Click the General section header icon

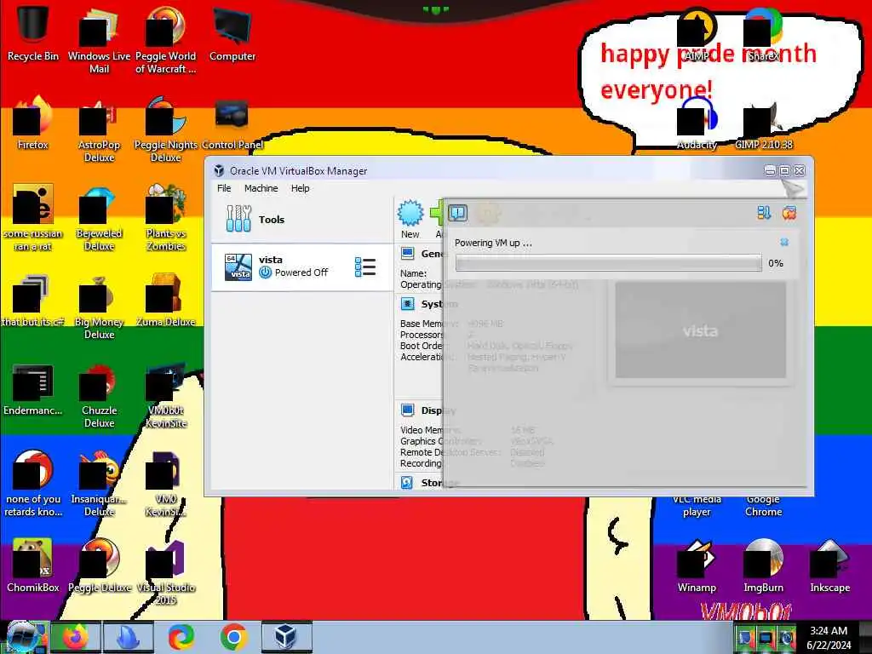(x=408, y=254)
